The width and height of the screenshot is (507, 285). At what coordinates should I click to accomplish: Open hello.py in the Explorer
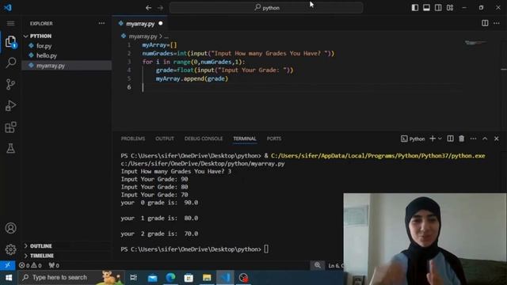pos(47,55)
